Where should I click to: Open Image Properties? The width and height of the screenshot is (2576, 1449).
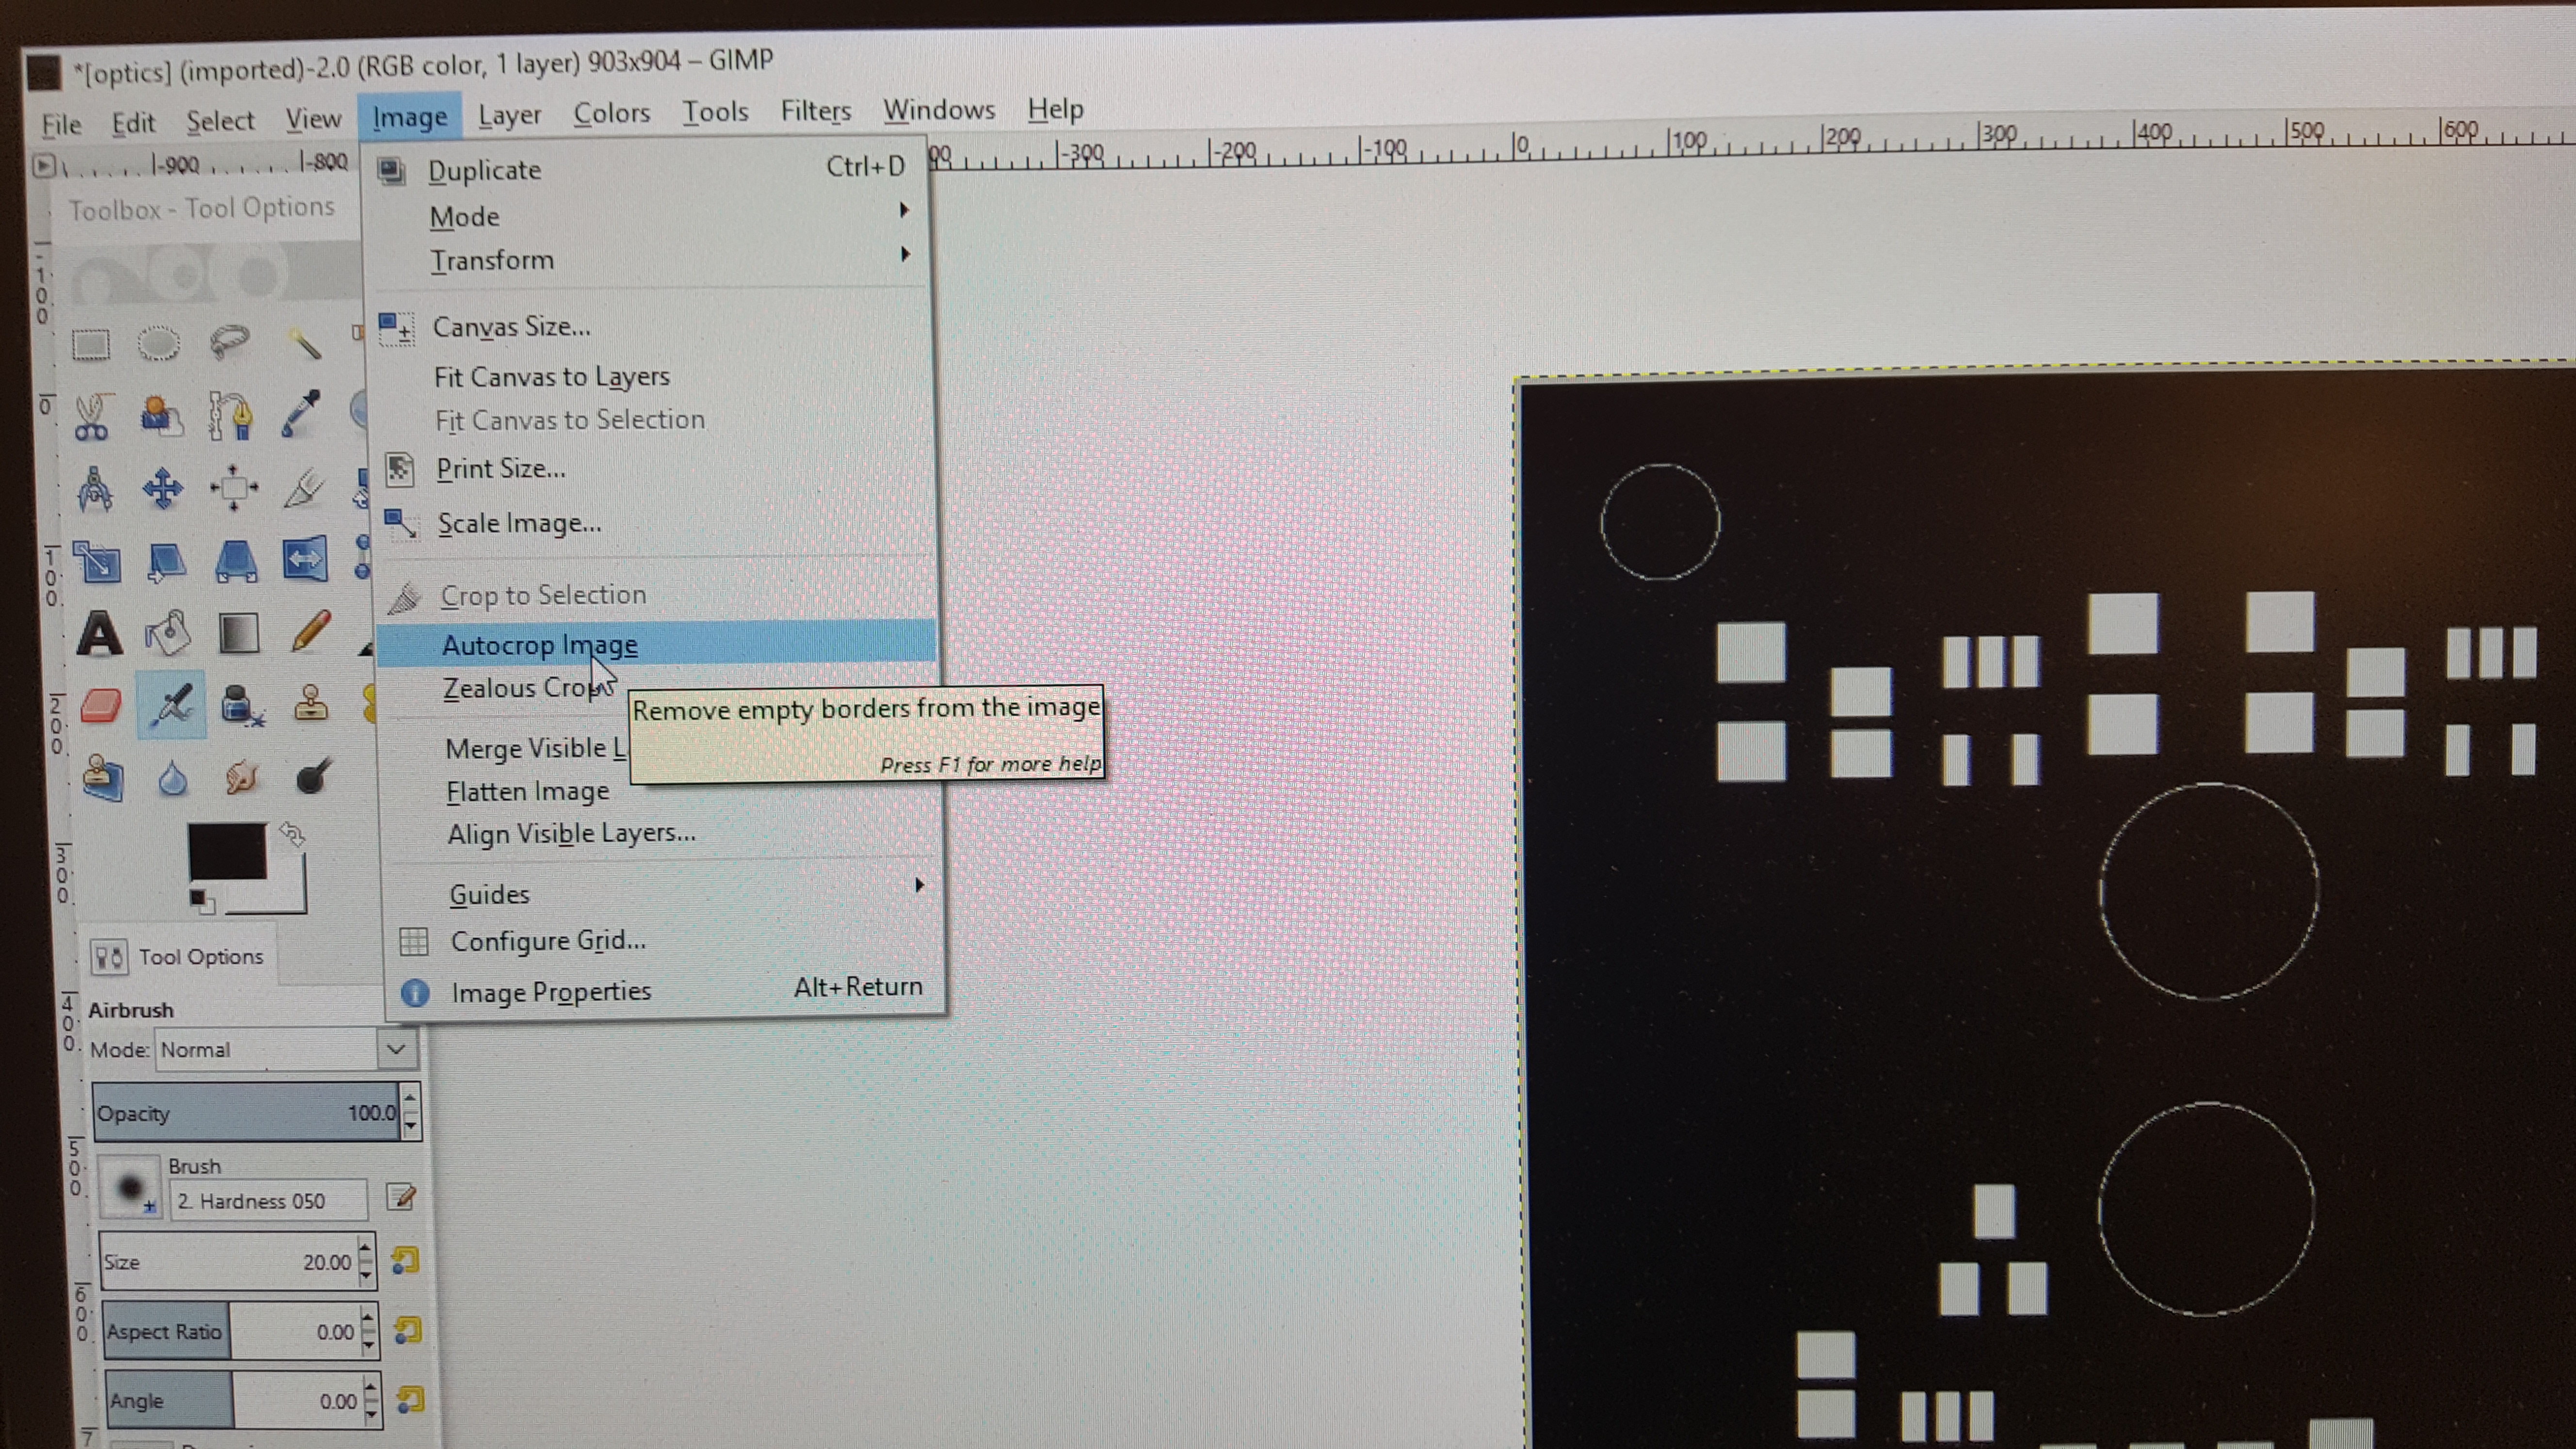click(666, 990)
